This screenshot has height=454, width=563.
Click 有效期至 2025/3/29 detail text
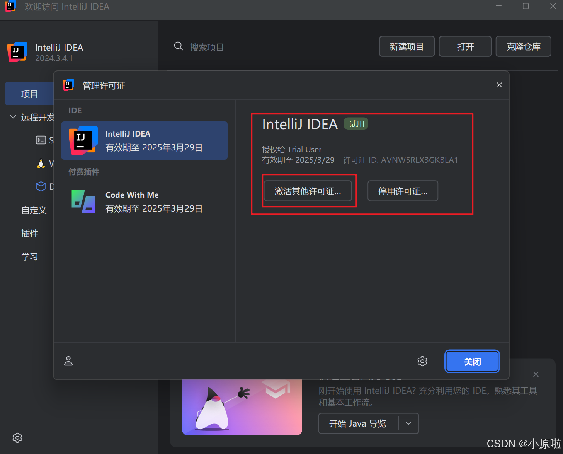298,160
